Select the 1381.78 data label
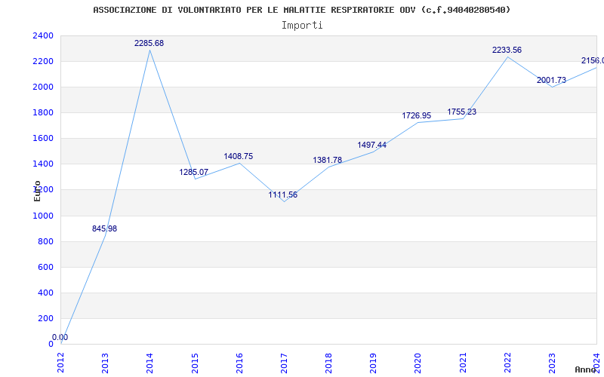This screenshot has width=604, height=377. click(328, 161)
